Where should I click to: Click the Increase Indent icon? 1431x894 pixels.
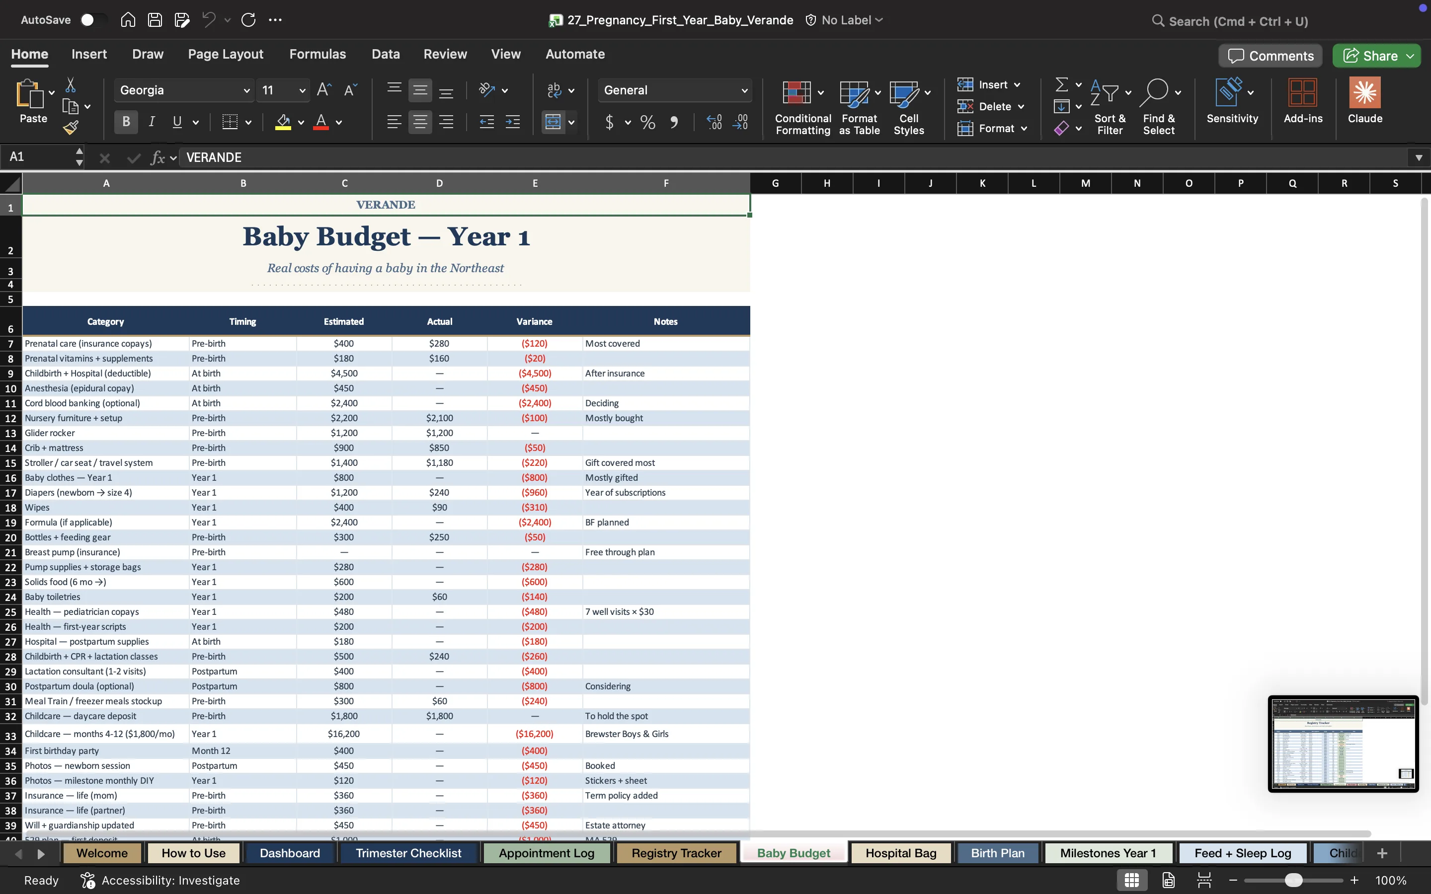point(513,122)
